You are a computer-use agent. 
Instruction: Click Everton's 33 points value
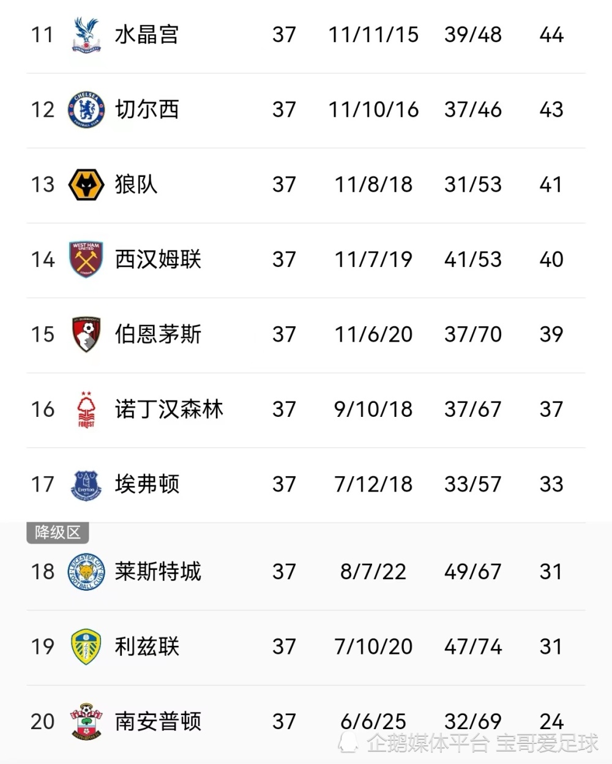coord(551,484)
